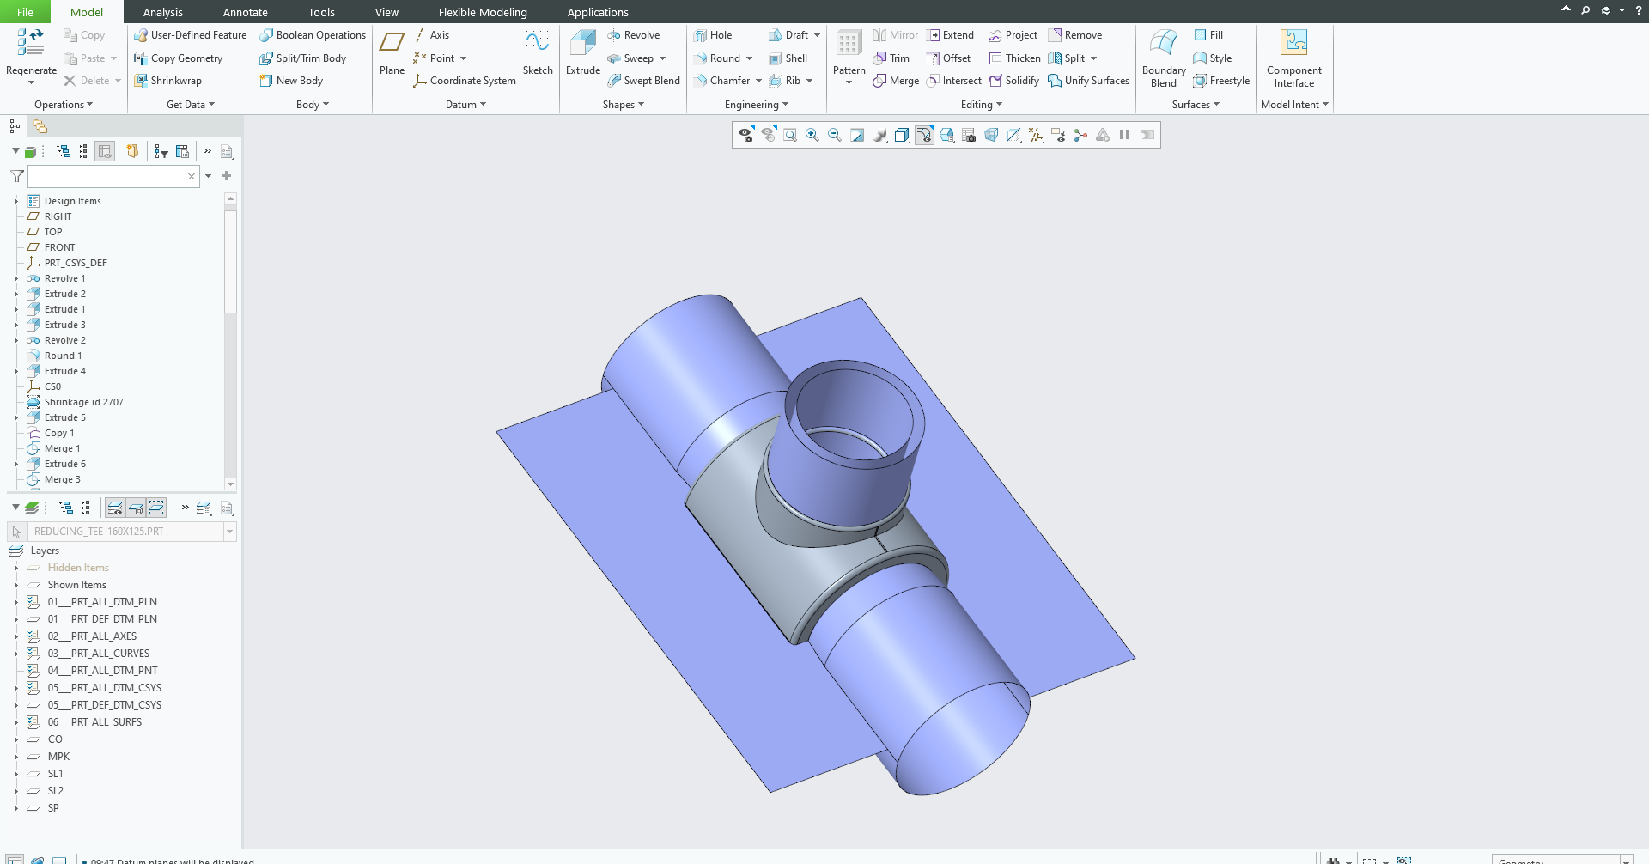Viewport: 1649px width, 864px height.
Task: Click the Pattern tool
Action: tap(849, 52)
